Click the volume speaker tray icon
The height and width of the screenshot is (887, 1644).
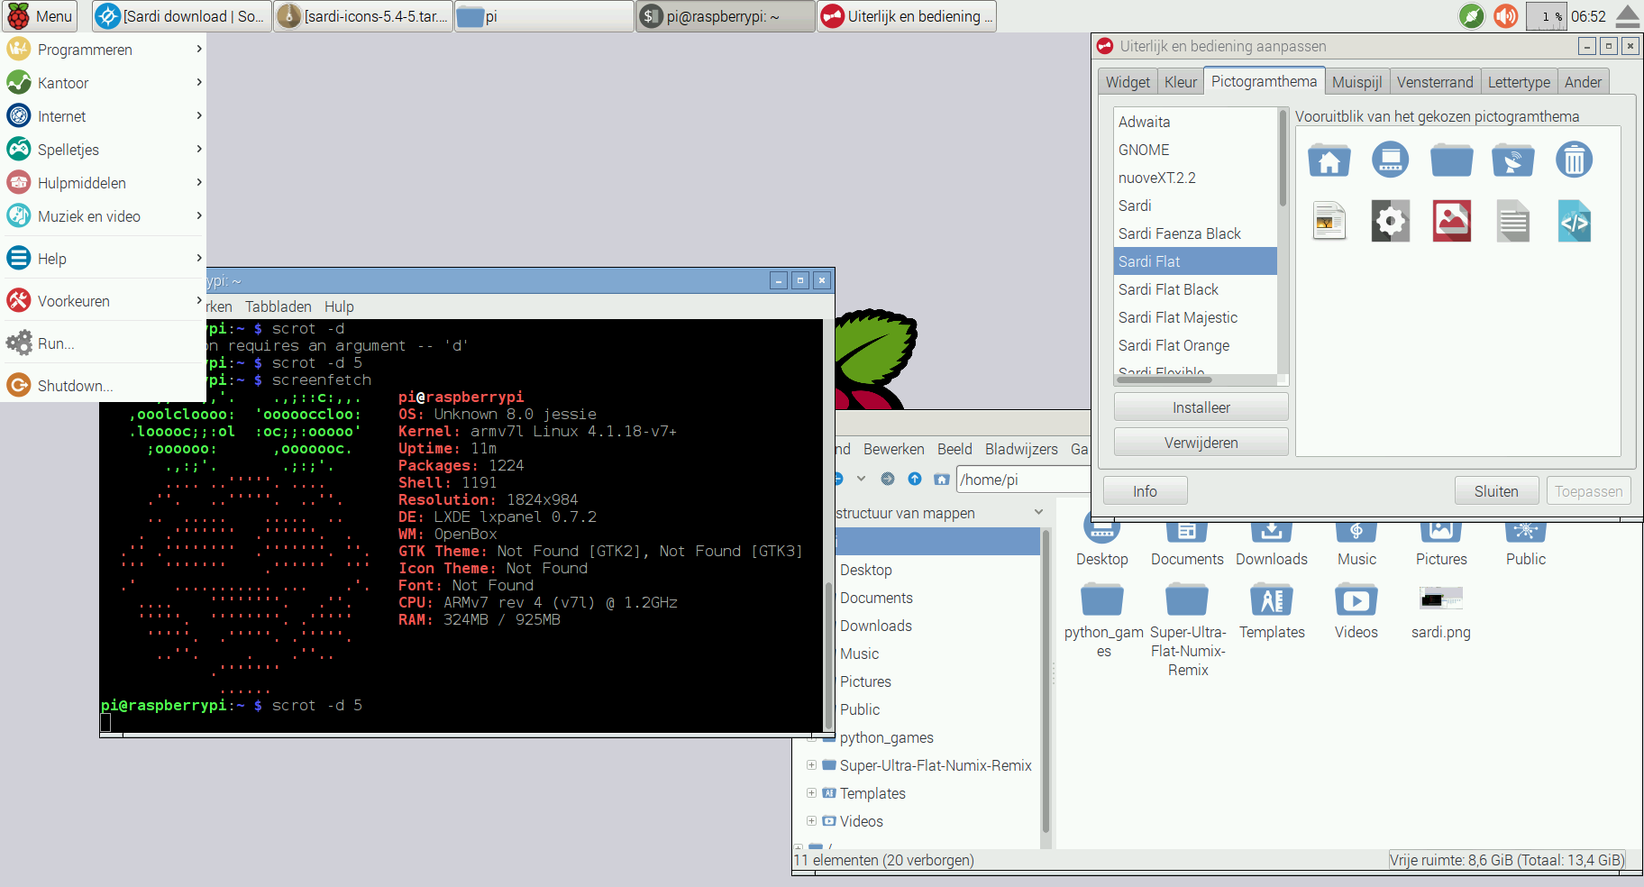tap(1506, 16)
